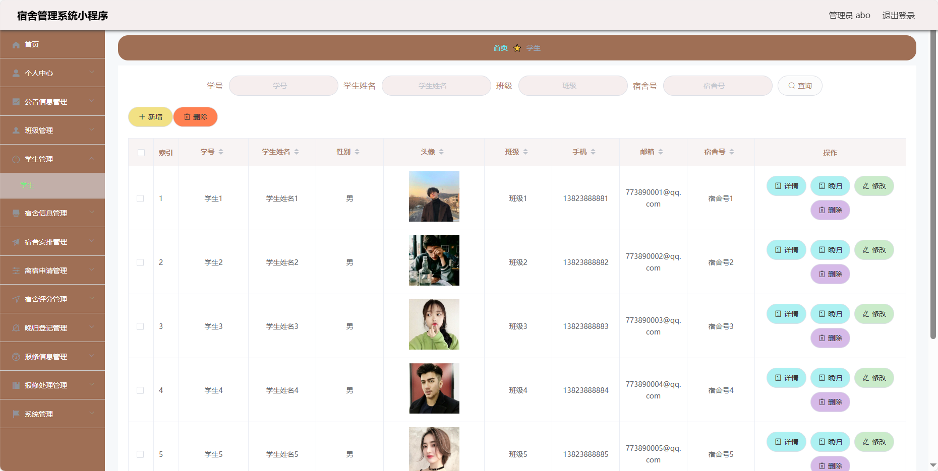Click the 报修信息管理 sidebar icon
The image size is (938, 471).
click(16, 357)
